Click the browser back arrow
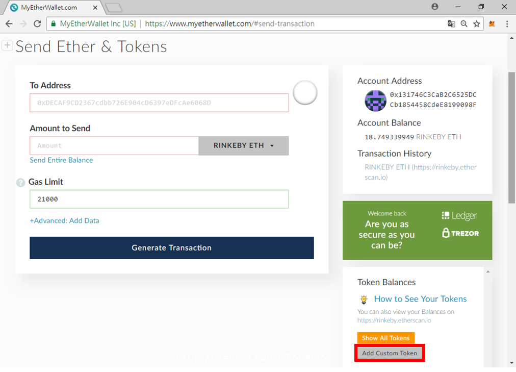Image resolution: width=516 pixels, height=372 pixels. coord(9,23)
